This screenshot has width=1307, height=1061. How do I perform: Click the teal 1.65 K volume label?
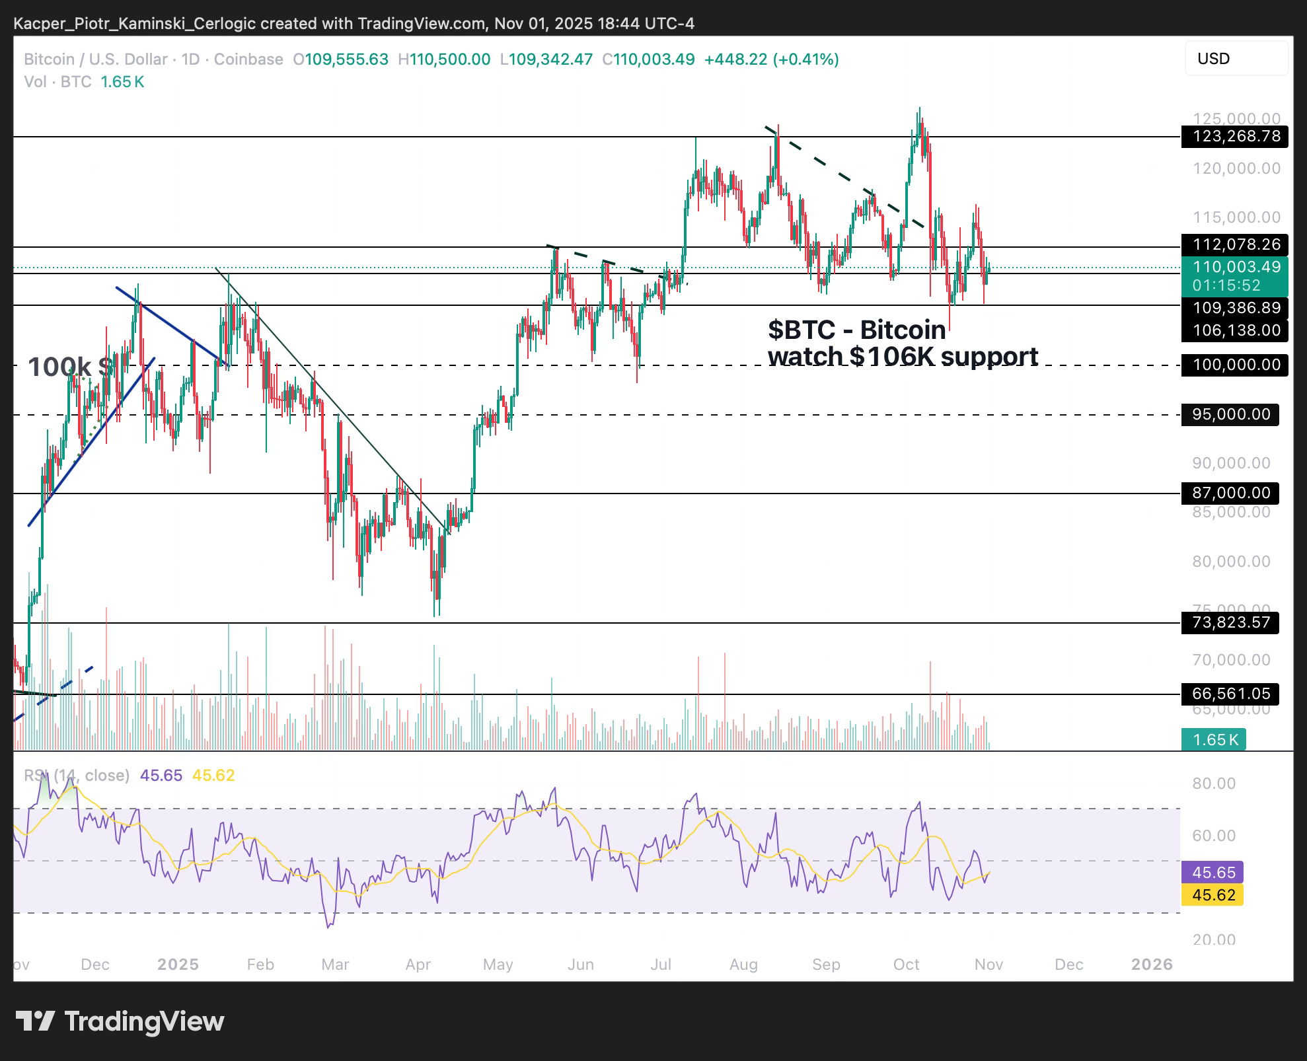point(1213,739)
